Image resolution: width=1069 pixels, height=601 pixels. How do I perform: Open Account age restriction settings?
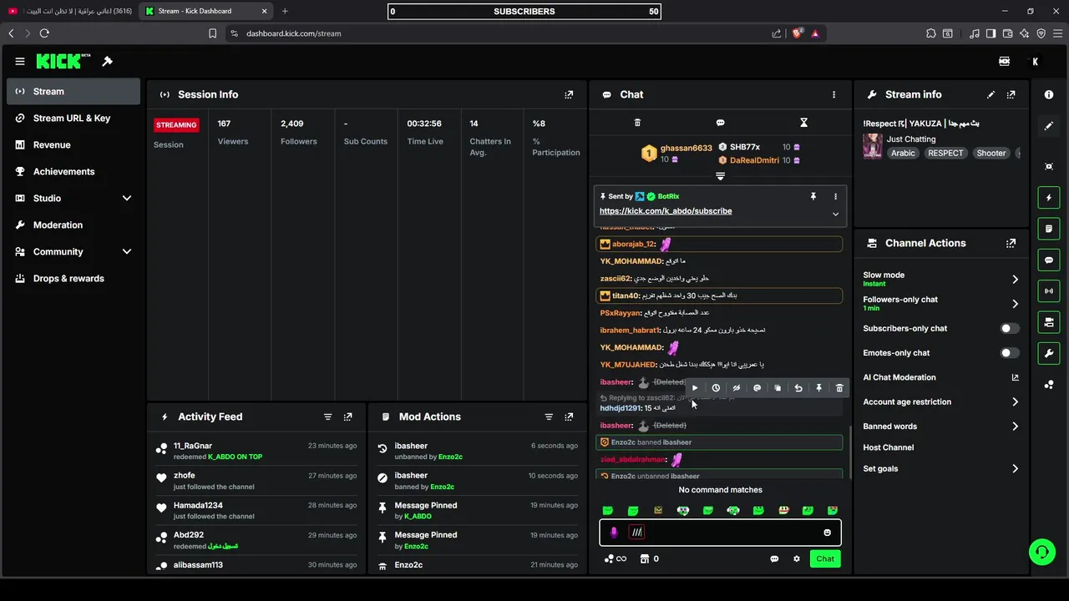[x=941, y=402]
